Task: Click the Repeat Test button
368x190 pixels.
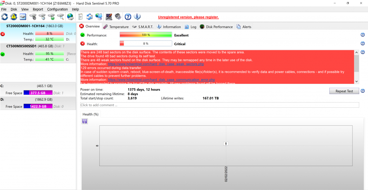Action: (x=344, y=91)
